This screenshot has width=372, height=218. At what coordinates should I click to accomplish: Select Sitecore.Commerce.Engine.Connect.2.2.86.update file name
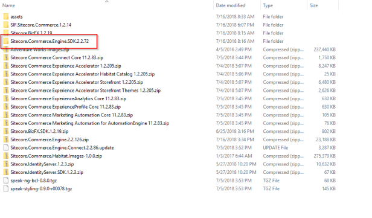pyautogui.click(x=62, y=147)
